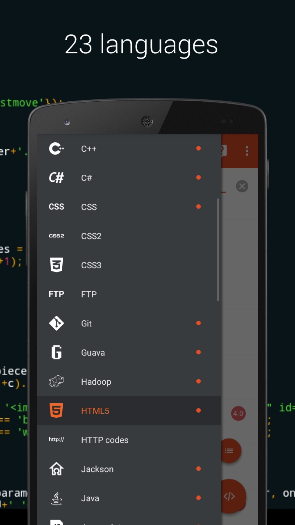Image resolution: width=295 pixels, height=525 pixels.
Task: Open the HTTP codes entry
Action: (x=129, y=440)
